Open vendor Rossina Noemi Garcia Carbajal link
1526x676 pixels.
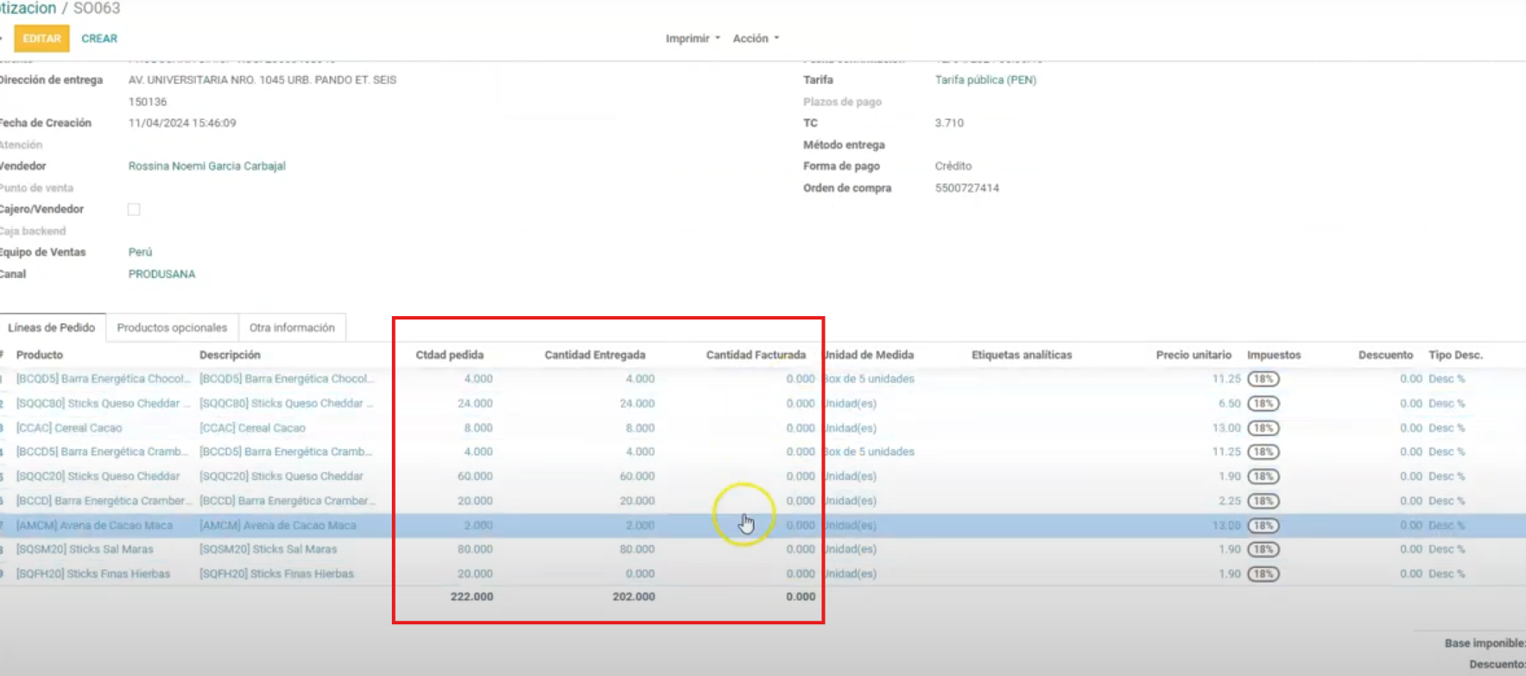[206, 166]
